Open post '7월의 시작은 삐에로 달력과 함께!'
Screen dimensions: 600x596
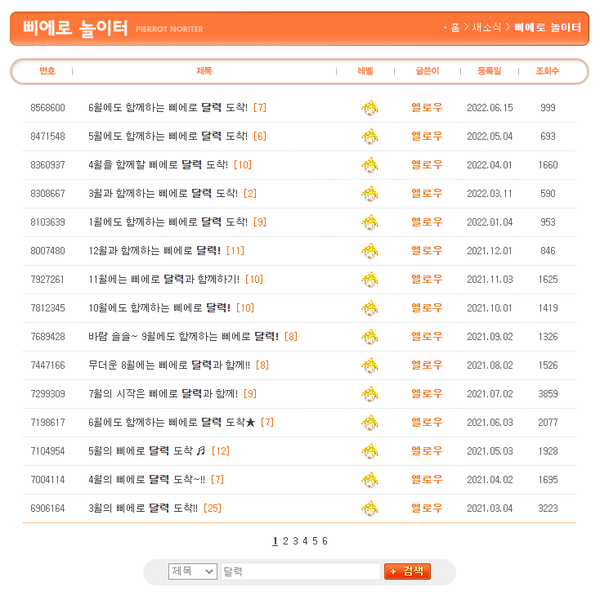(x=163, y=394)
